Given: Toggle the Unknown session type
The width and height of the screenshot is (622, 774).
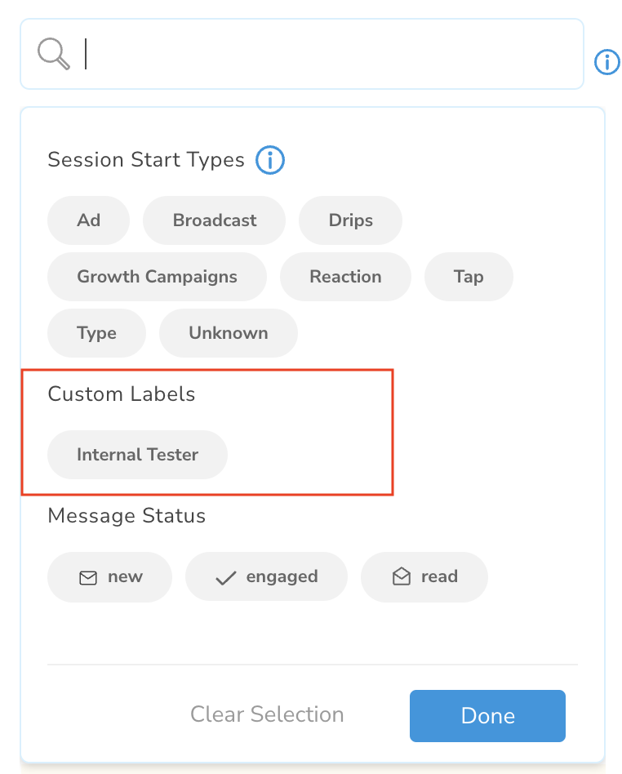Looking at the screenshot, I should pyautogui.click(x=229, y=332).
